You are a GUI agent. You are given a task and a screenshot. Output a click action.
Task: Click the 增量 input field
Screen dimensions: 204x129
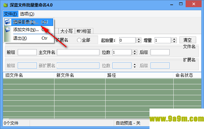[x=163, y=40]
